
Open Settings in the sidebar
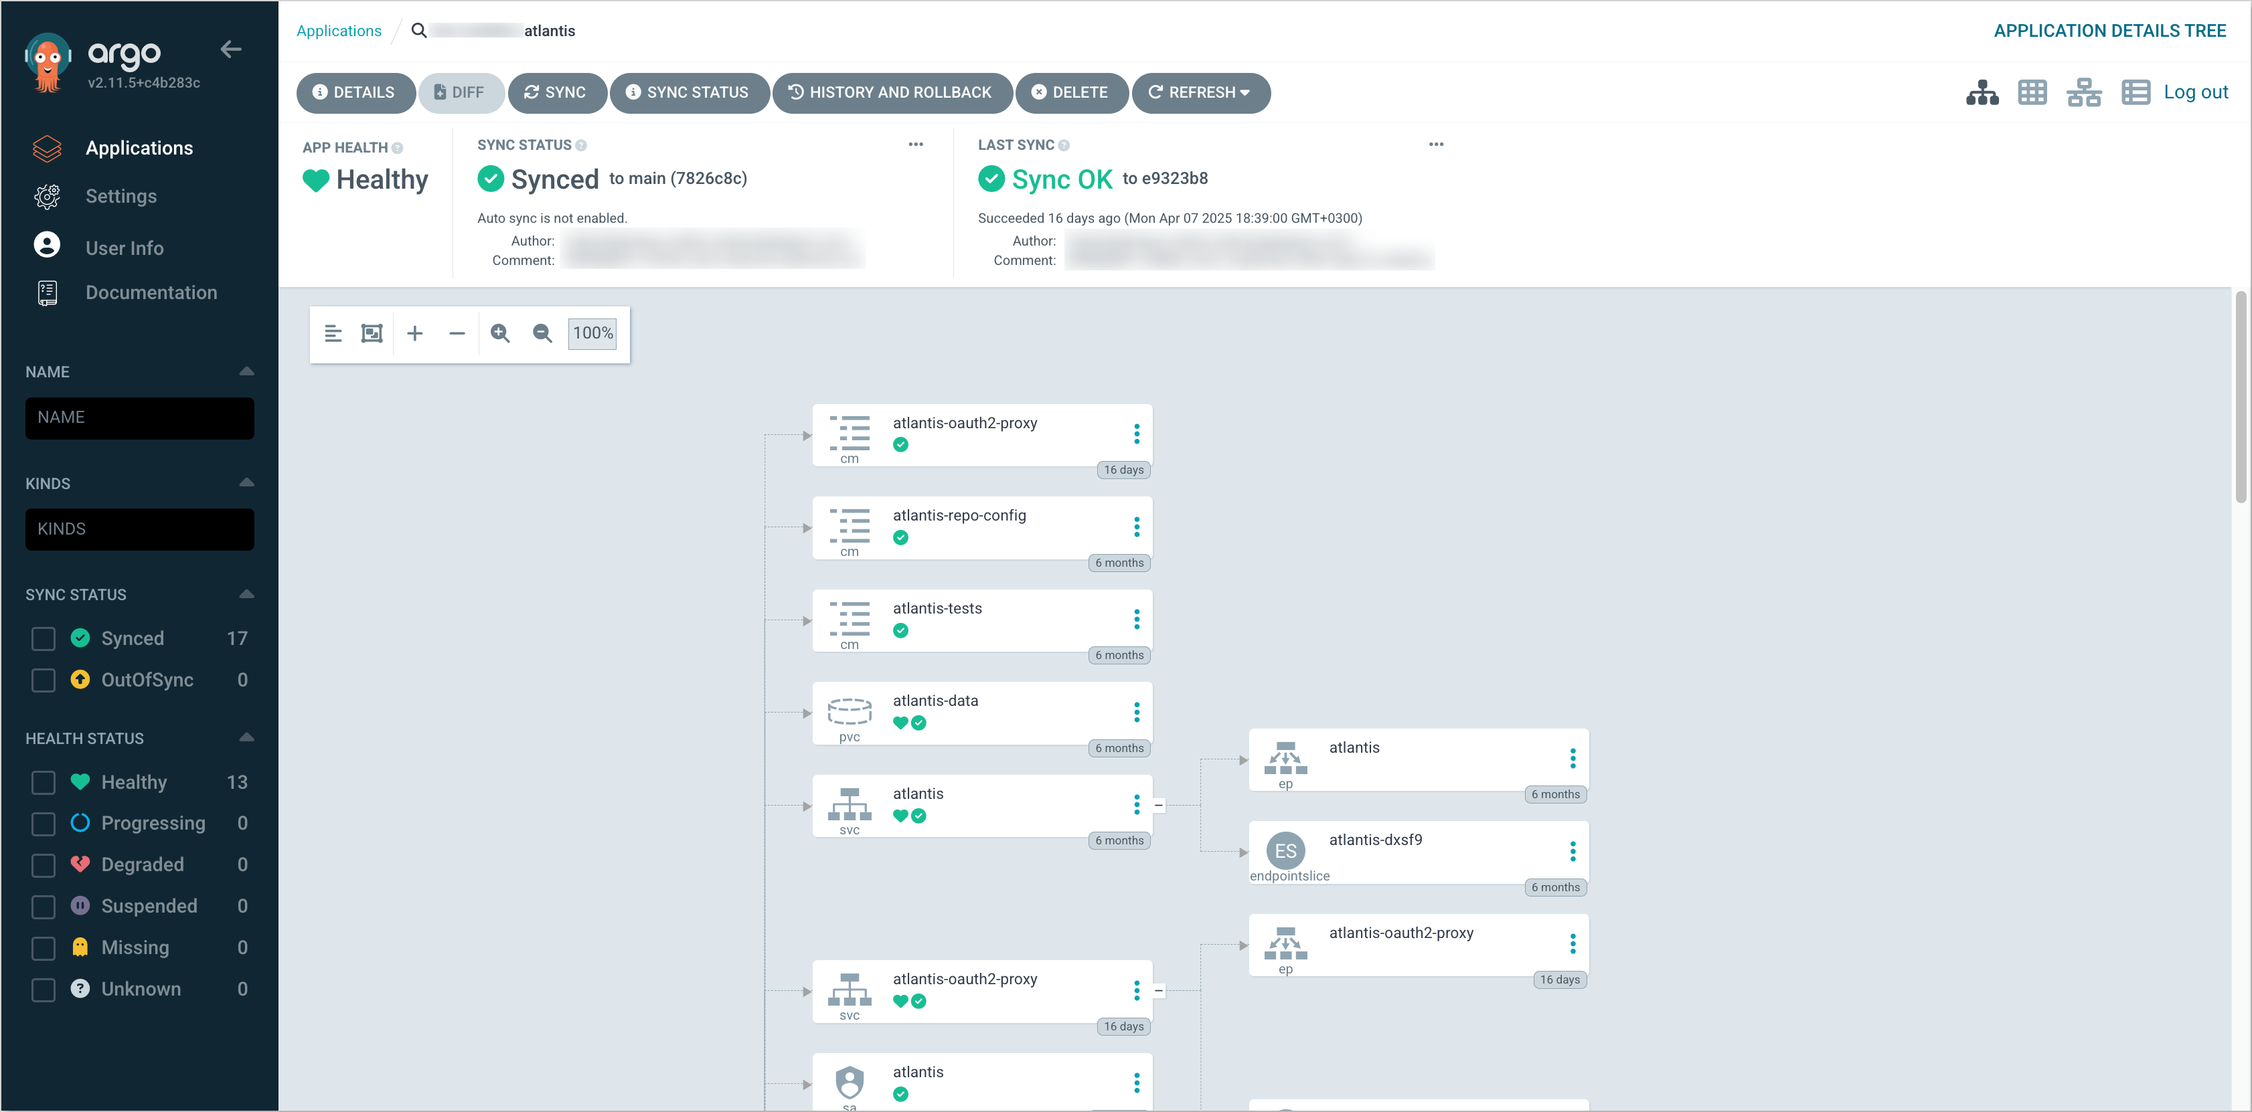tap(120, 197)
